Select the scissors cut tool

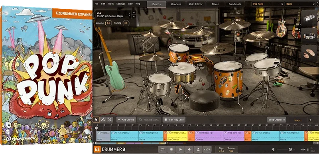110,120
